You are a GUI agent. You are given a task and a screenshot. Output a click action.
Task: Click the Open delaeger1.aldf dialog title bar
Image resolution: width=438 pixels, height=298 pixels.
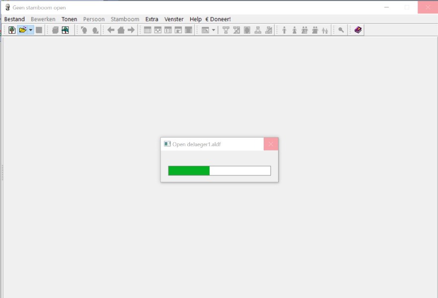[x=214, y=144]
